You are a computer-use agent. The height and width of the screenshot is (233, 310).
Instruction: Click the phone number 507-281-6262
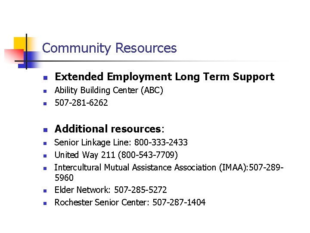[x=81, y=103]
